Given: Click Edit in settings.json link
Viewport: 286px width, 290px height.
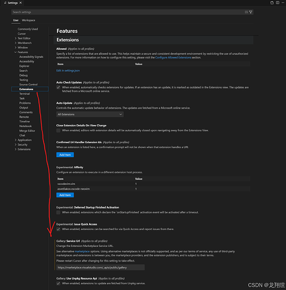Looking at the screenshot, I should [x=68, y=71].
